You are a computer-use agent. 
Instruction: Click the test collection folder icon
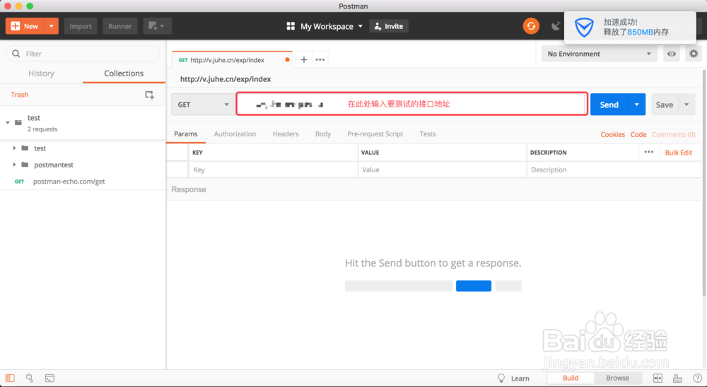point(18,123)
